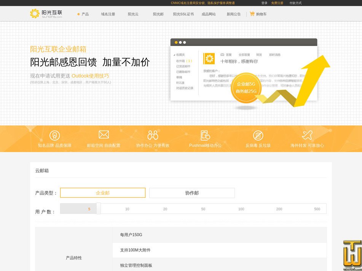Click the sun logo in mail preview
The height and width of the screenshot is (271, 362).
pyautogui.click(x=209, y=59)
